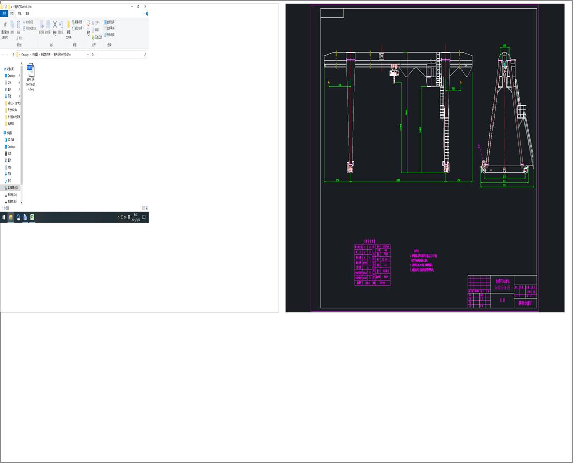Open the New item dropdown
The width and height of the screenshot is (573, 463).
coord(78,22)
